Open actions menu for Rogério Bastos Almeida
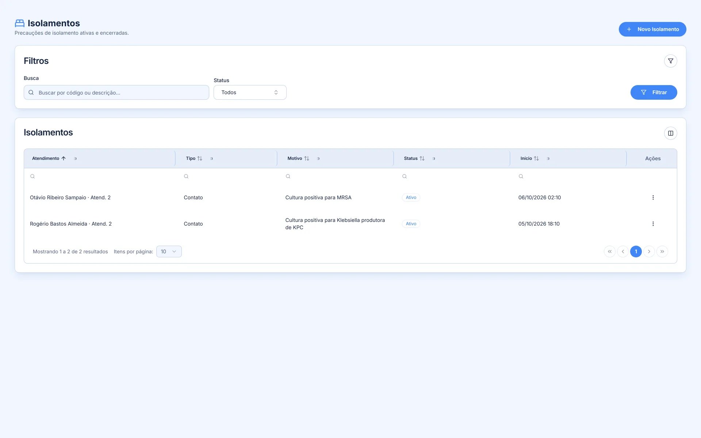This screenshot has width=701, height=438. pyautogui.click(x=653, y=224)
